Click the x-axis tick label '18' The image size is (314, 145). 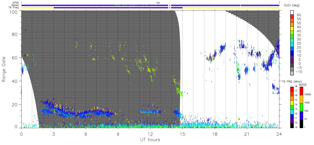pyautogui.click(x=215, y=134)
